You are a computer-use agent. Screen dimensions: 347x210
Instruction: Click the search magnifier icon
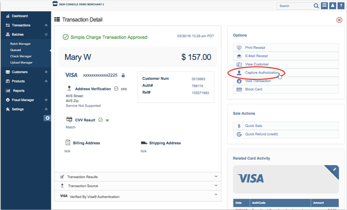tap(316, 6)
